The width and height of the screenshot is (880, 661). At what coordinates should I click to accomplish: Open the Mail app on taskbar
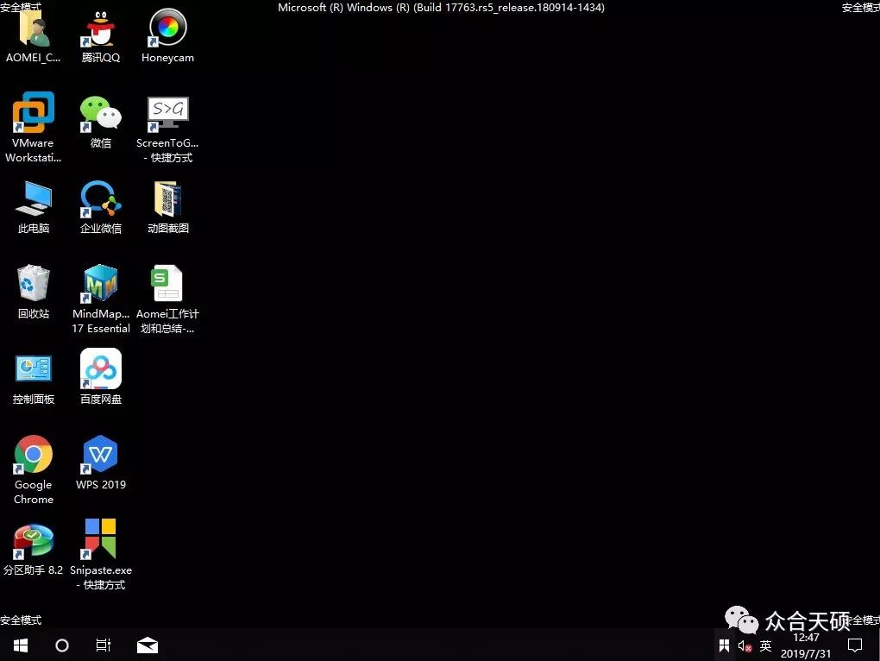coord(147,645)
